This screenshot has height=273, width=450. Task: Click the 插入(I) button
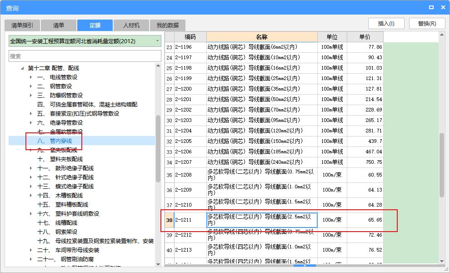pos(386,24)
